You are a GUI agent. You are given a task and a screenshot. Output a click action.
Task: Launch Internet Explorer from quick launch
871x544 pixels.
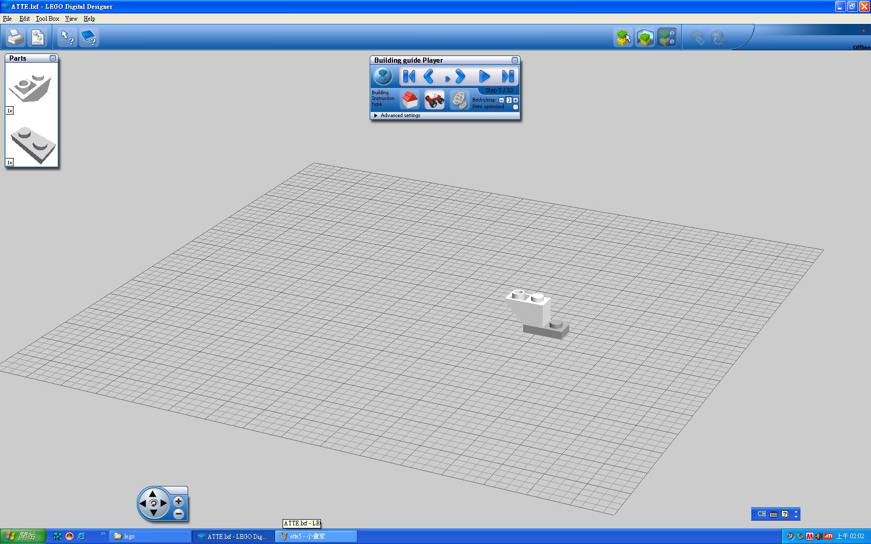click(81, 536)
